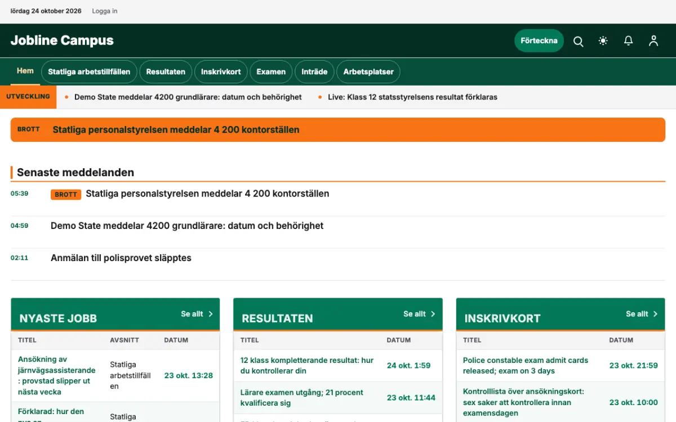Click date 23 okt. 13:28 cell
The width and height of the screenshot is (676, 422).
tap(189, 375)
